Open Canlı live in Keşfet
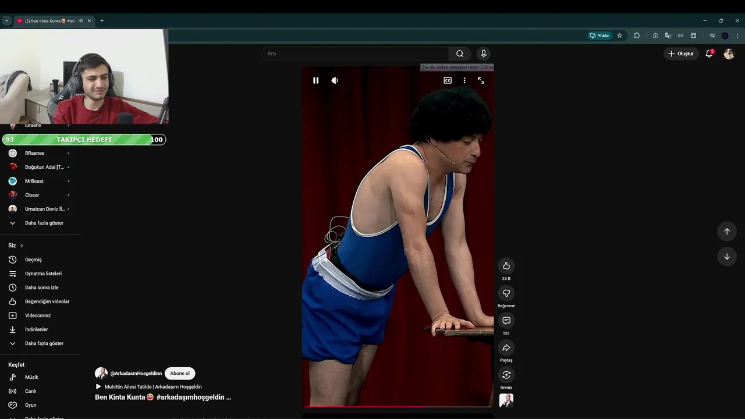Viewport: 745px width, 419px height. (x=40, y=391)
